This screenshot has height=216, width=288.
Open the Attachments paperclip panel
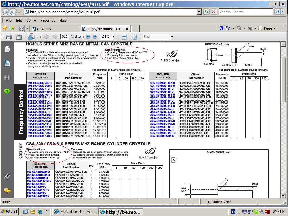[x=7, y=177]
